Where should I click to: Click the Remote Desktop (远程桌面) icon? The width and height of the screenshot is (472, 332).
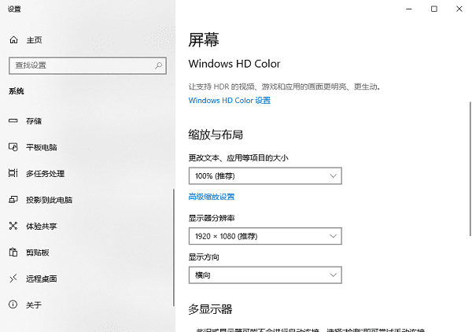coord(13,279)
